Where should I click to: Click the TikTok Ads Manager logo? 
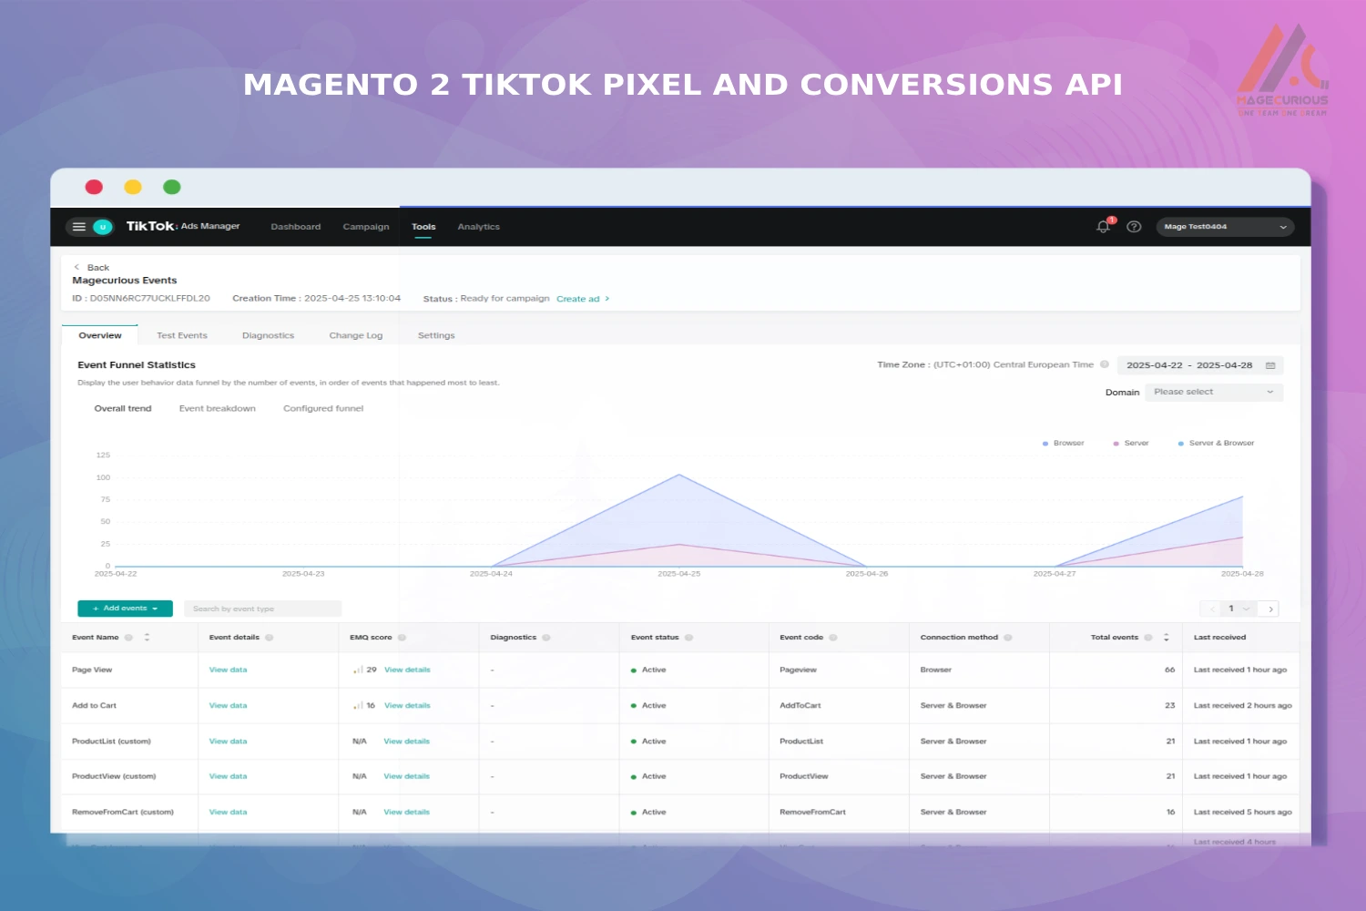coord(148,226)
